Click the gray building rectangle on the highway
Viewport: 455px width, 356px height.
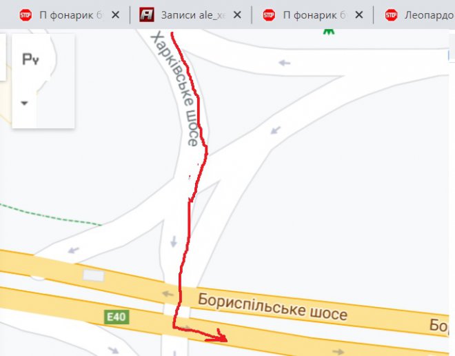pyautogui.click(x=93, y=275)
